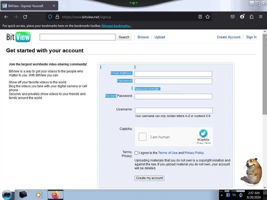Screen dimensions: 267x200
Task: Click the padlock site security icon
Action: [x=57, y=17]
